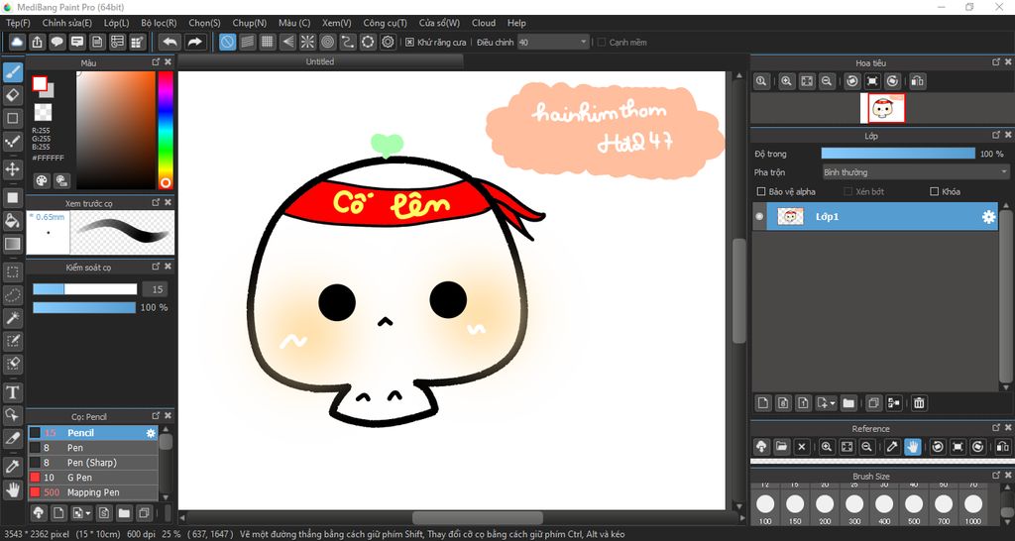Open Pha trộn blend mode dropdown
This screenshot has height=541, width=1015.
(915, 172)
